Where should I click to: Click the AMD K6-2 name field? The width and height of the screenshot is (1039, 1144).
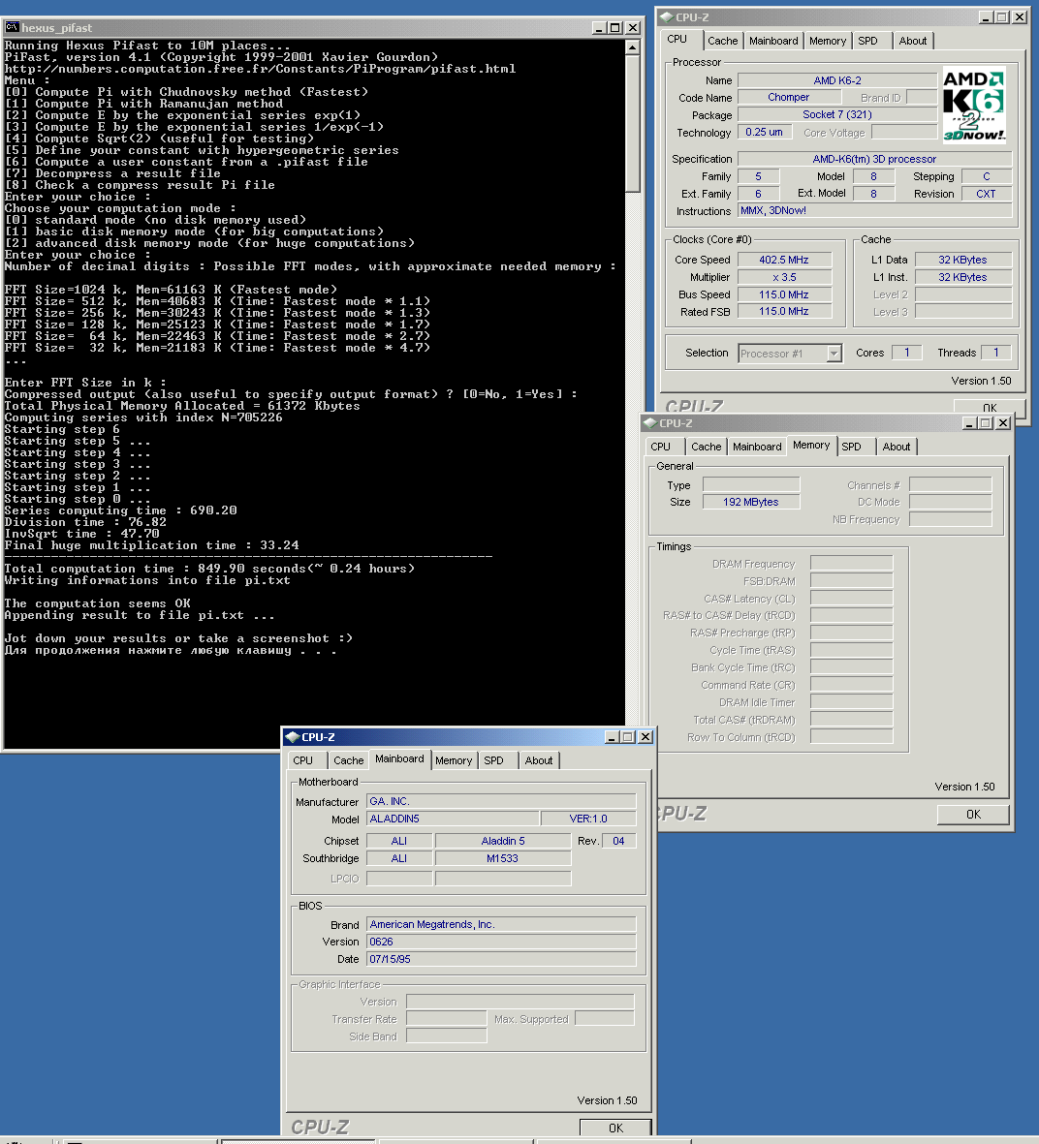(837, 80)
